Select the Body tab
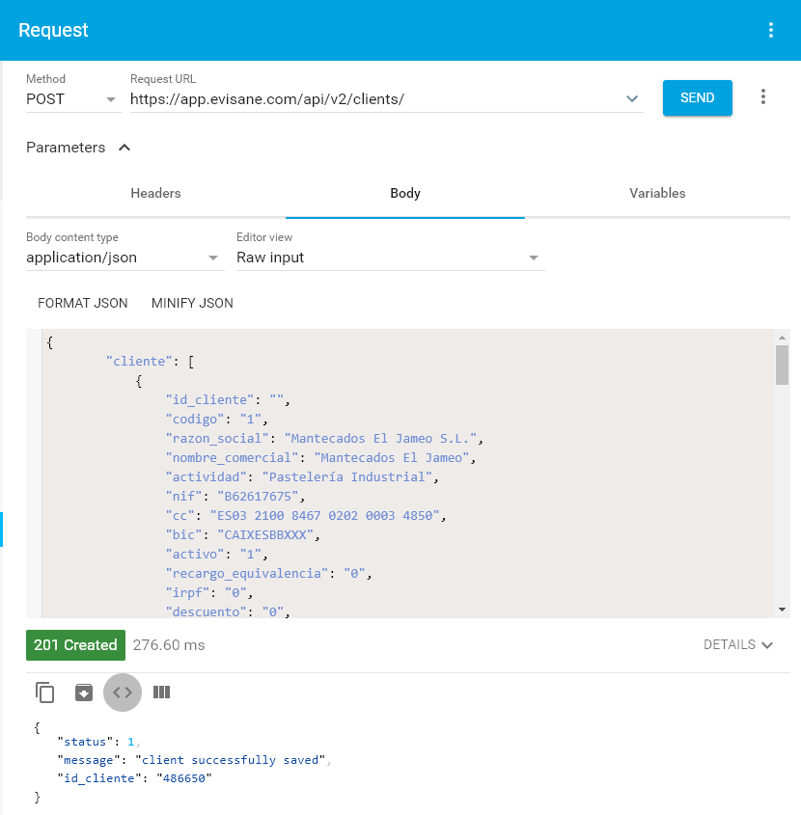Image resolution: width=801 pixels, height=815 pixels. pyautogui.click(x=404, y=193)
